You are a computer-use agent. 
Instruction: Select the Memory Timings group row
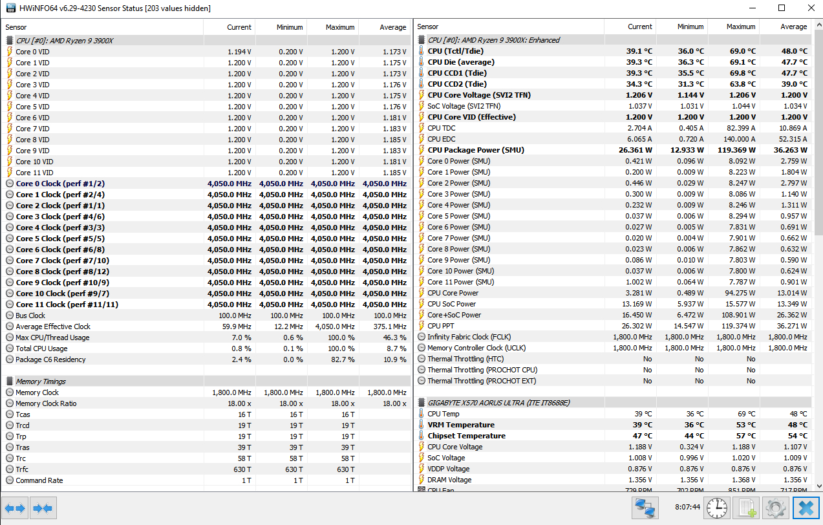(206, 381)
